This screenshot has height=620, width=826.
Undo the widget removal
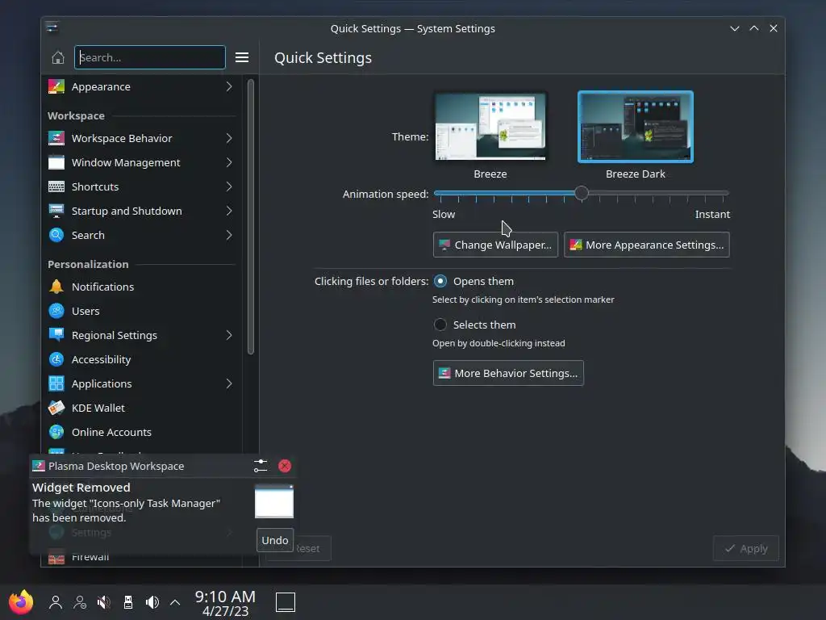point(274,540)
